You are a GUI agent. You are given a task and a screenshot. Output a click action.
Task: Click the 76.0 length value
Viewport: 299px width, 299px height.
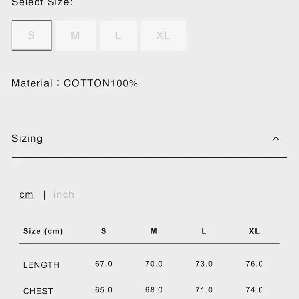coord(254,264)
